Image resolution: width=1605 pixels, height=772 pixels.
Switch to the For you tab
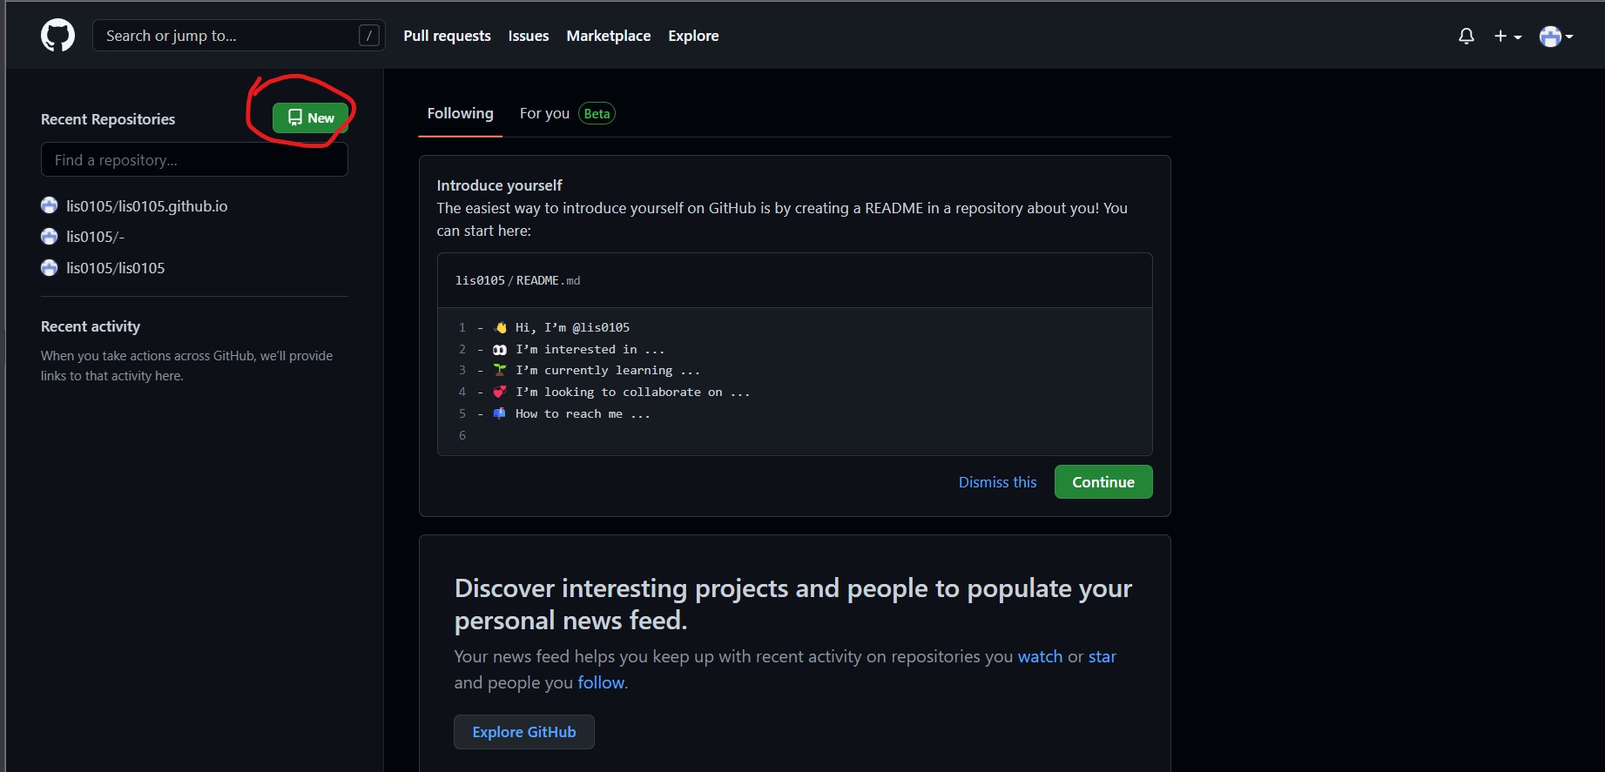pyautogui.click(x=544, y=114)
